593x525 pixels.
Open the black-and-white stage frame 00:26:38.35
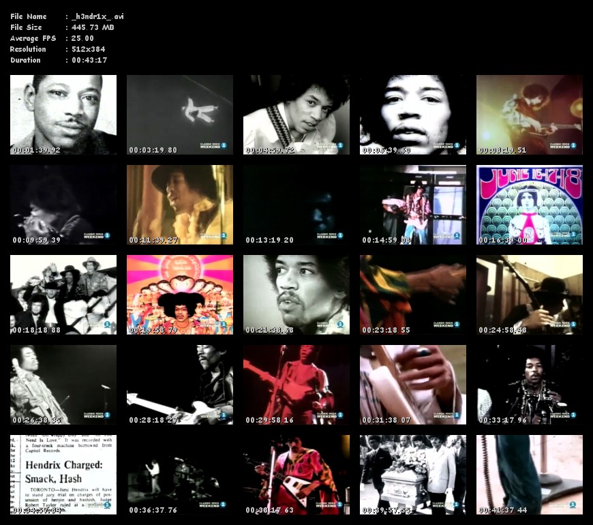[x=63, y=385]
